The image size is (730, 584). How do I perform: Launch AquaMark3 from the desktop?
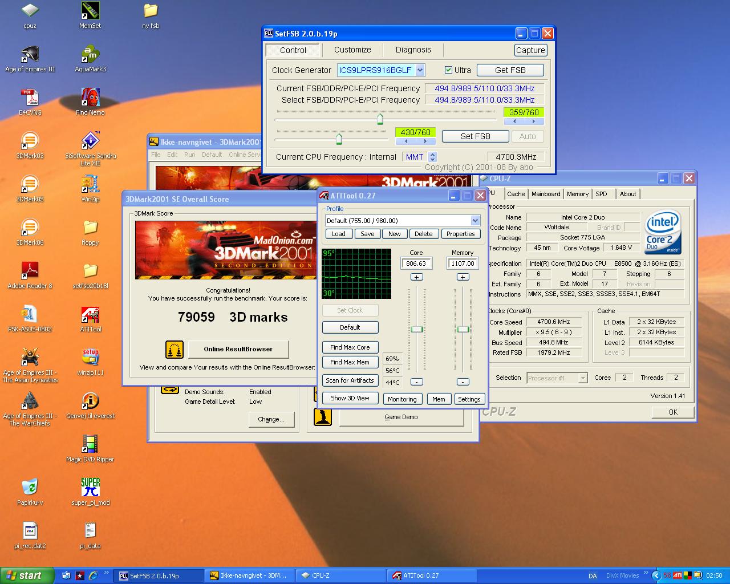(x=90, y=59)
